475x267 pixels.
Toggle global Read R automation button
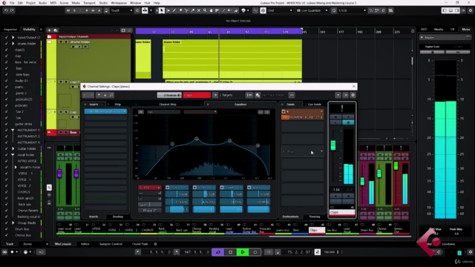tap(87, 10)
